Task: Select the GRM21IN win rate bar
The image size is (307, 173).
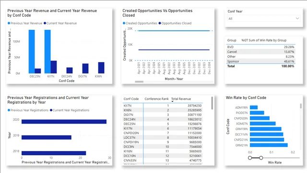Action: 269,145
